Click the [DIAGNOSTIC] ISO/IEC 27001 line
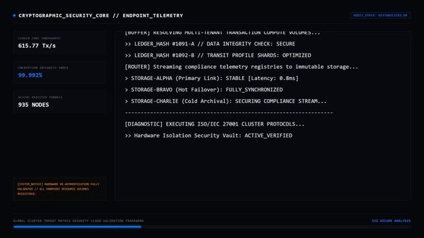 tap(214, 124)
